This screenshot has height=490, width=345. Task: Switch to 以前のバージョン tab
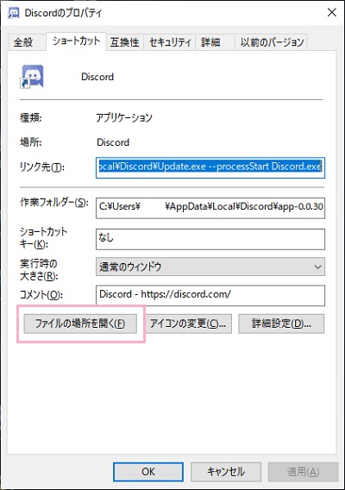[x=272, y=42]
